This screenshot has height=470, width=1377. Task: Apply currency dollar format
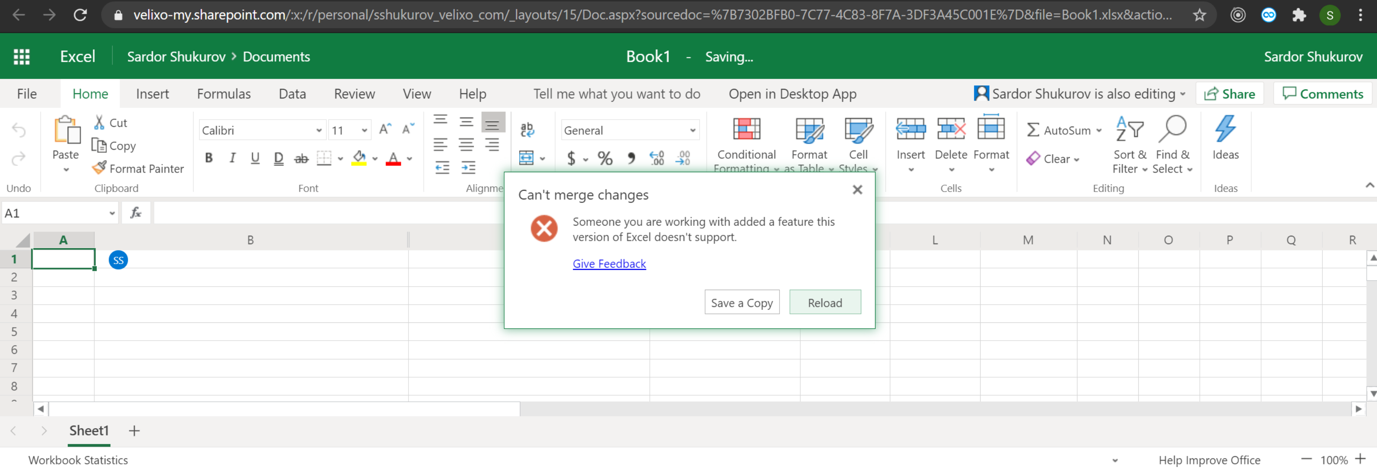pos(572,158)
